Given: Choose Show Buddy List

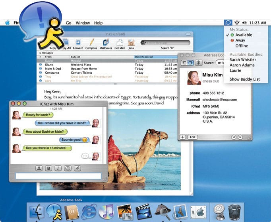Looking at the screenshot, I should click(x=244, y=79).
